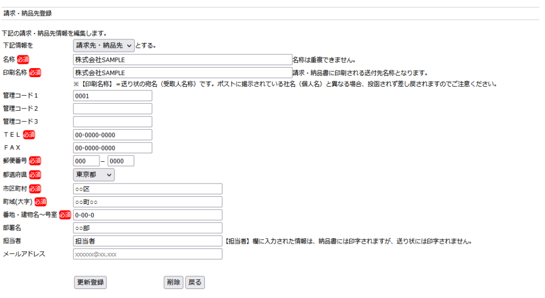
Task: Click the empty 管理コード3 field
Action: click(x=113, y=122)
